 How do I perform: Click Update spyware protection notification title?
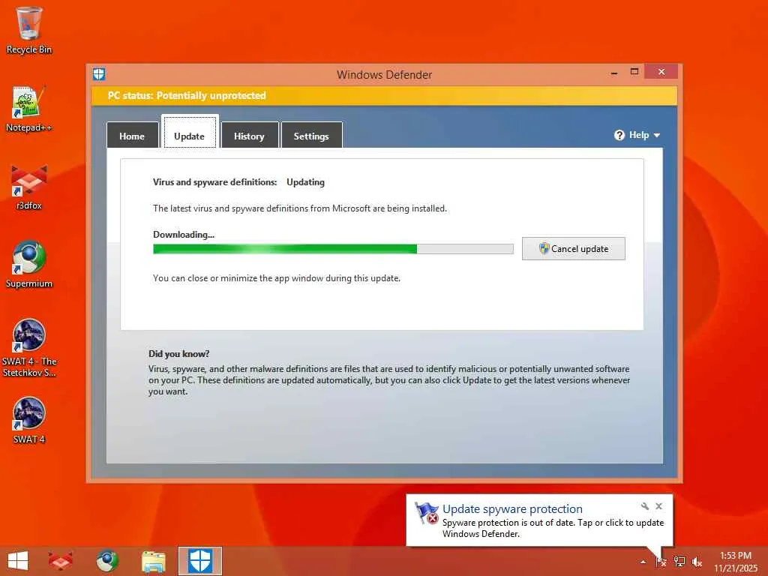point(512,509)
